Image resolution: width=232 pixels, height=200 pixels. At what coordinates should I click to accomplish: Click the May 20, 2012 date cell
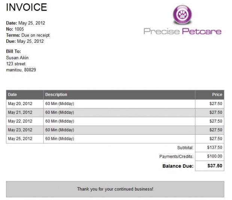click(x=25, y=104)
